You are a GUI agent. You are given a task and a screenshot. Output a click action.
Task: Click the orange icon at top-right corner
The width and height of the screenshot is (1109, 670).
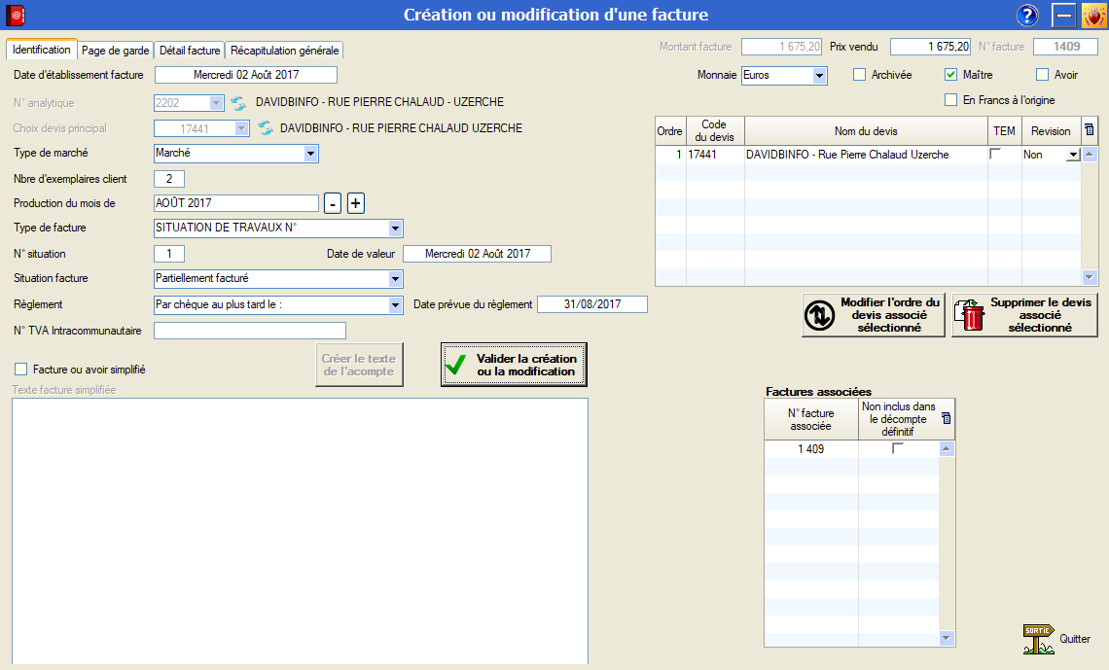[x=1092, y=15]
